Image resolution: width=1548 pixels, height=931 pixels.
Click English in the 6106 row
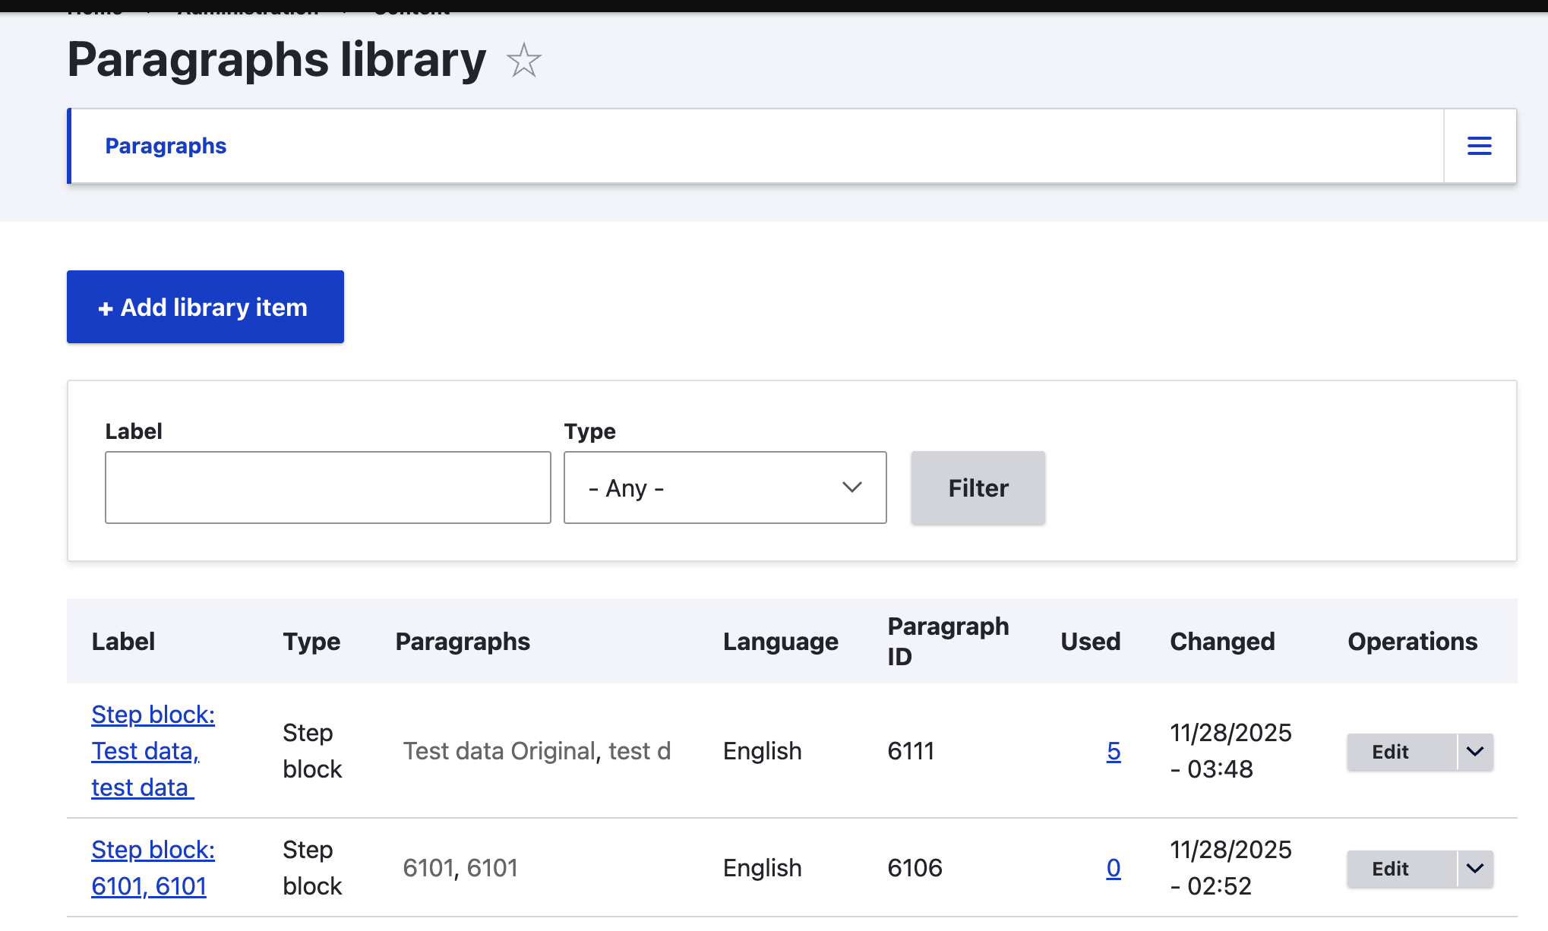click(763, 868)
